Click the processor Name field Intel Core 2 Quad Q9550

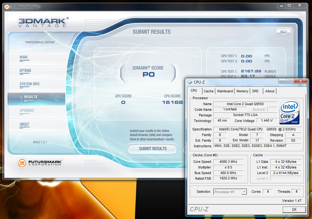tap(245, 104)
